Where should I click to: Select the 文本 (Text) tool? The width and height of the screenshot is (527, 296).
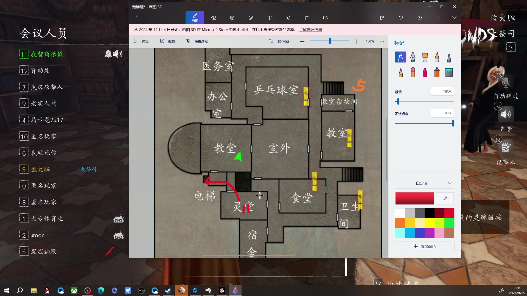point(269,17)
